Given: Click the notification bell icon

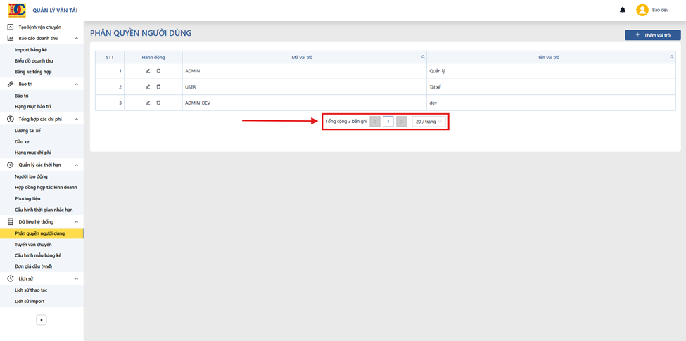Looking at the screenshot, I should [x=623, y=10].
